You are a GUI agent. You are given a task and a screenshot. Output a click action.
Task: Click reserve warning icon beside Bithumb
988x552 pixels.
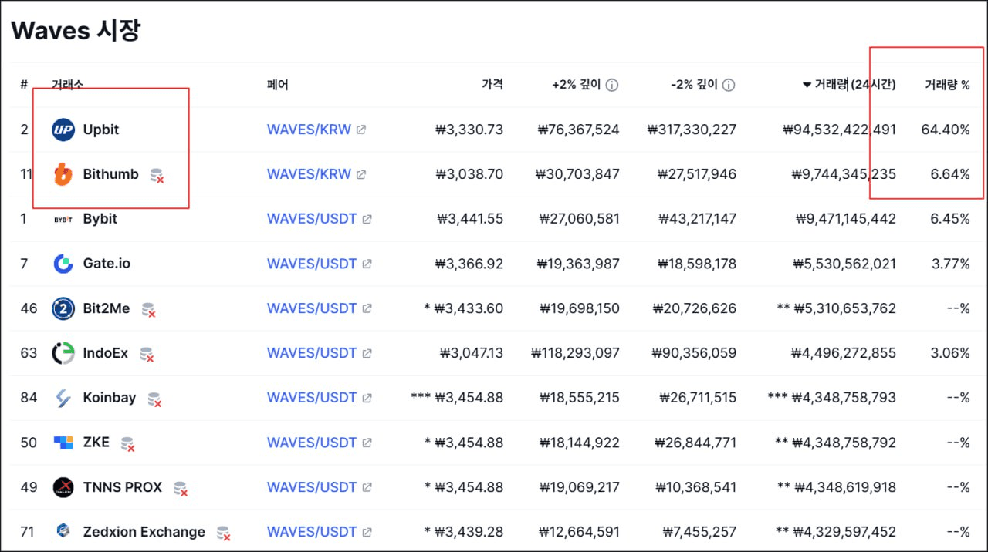(x=157, y=176)
